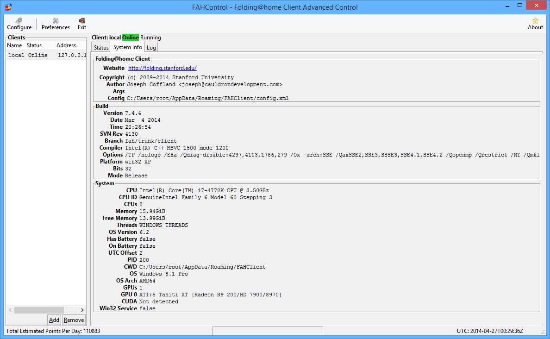Image resolution: width=550 pixels, height=339 pixels.
Task: Switch to the Status tab
Action: (101, 47)
